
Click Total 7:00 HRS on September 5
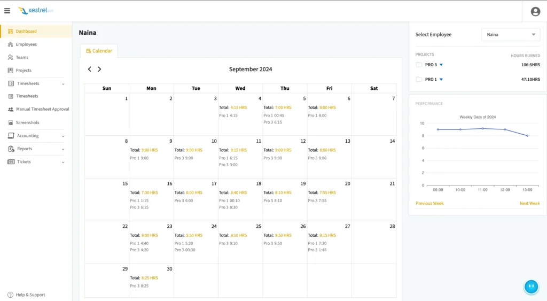(x=277, y=107)
